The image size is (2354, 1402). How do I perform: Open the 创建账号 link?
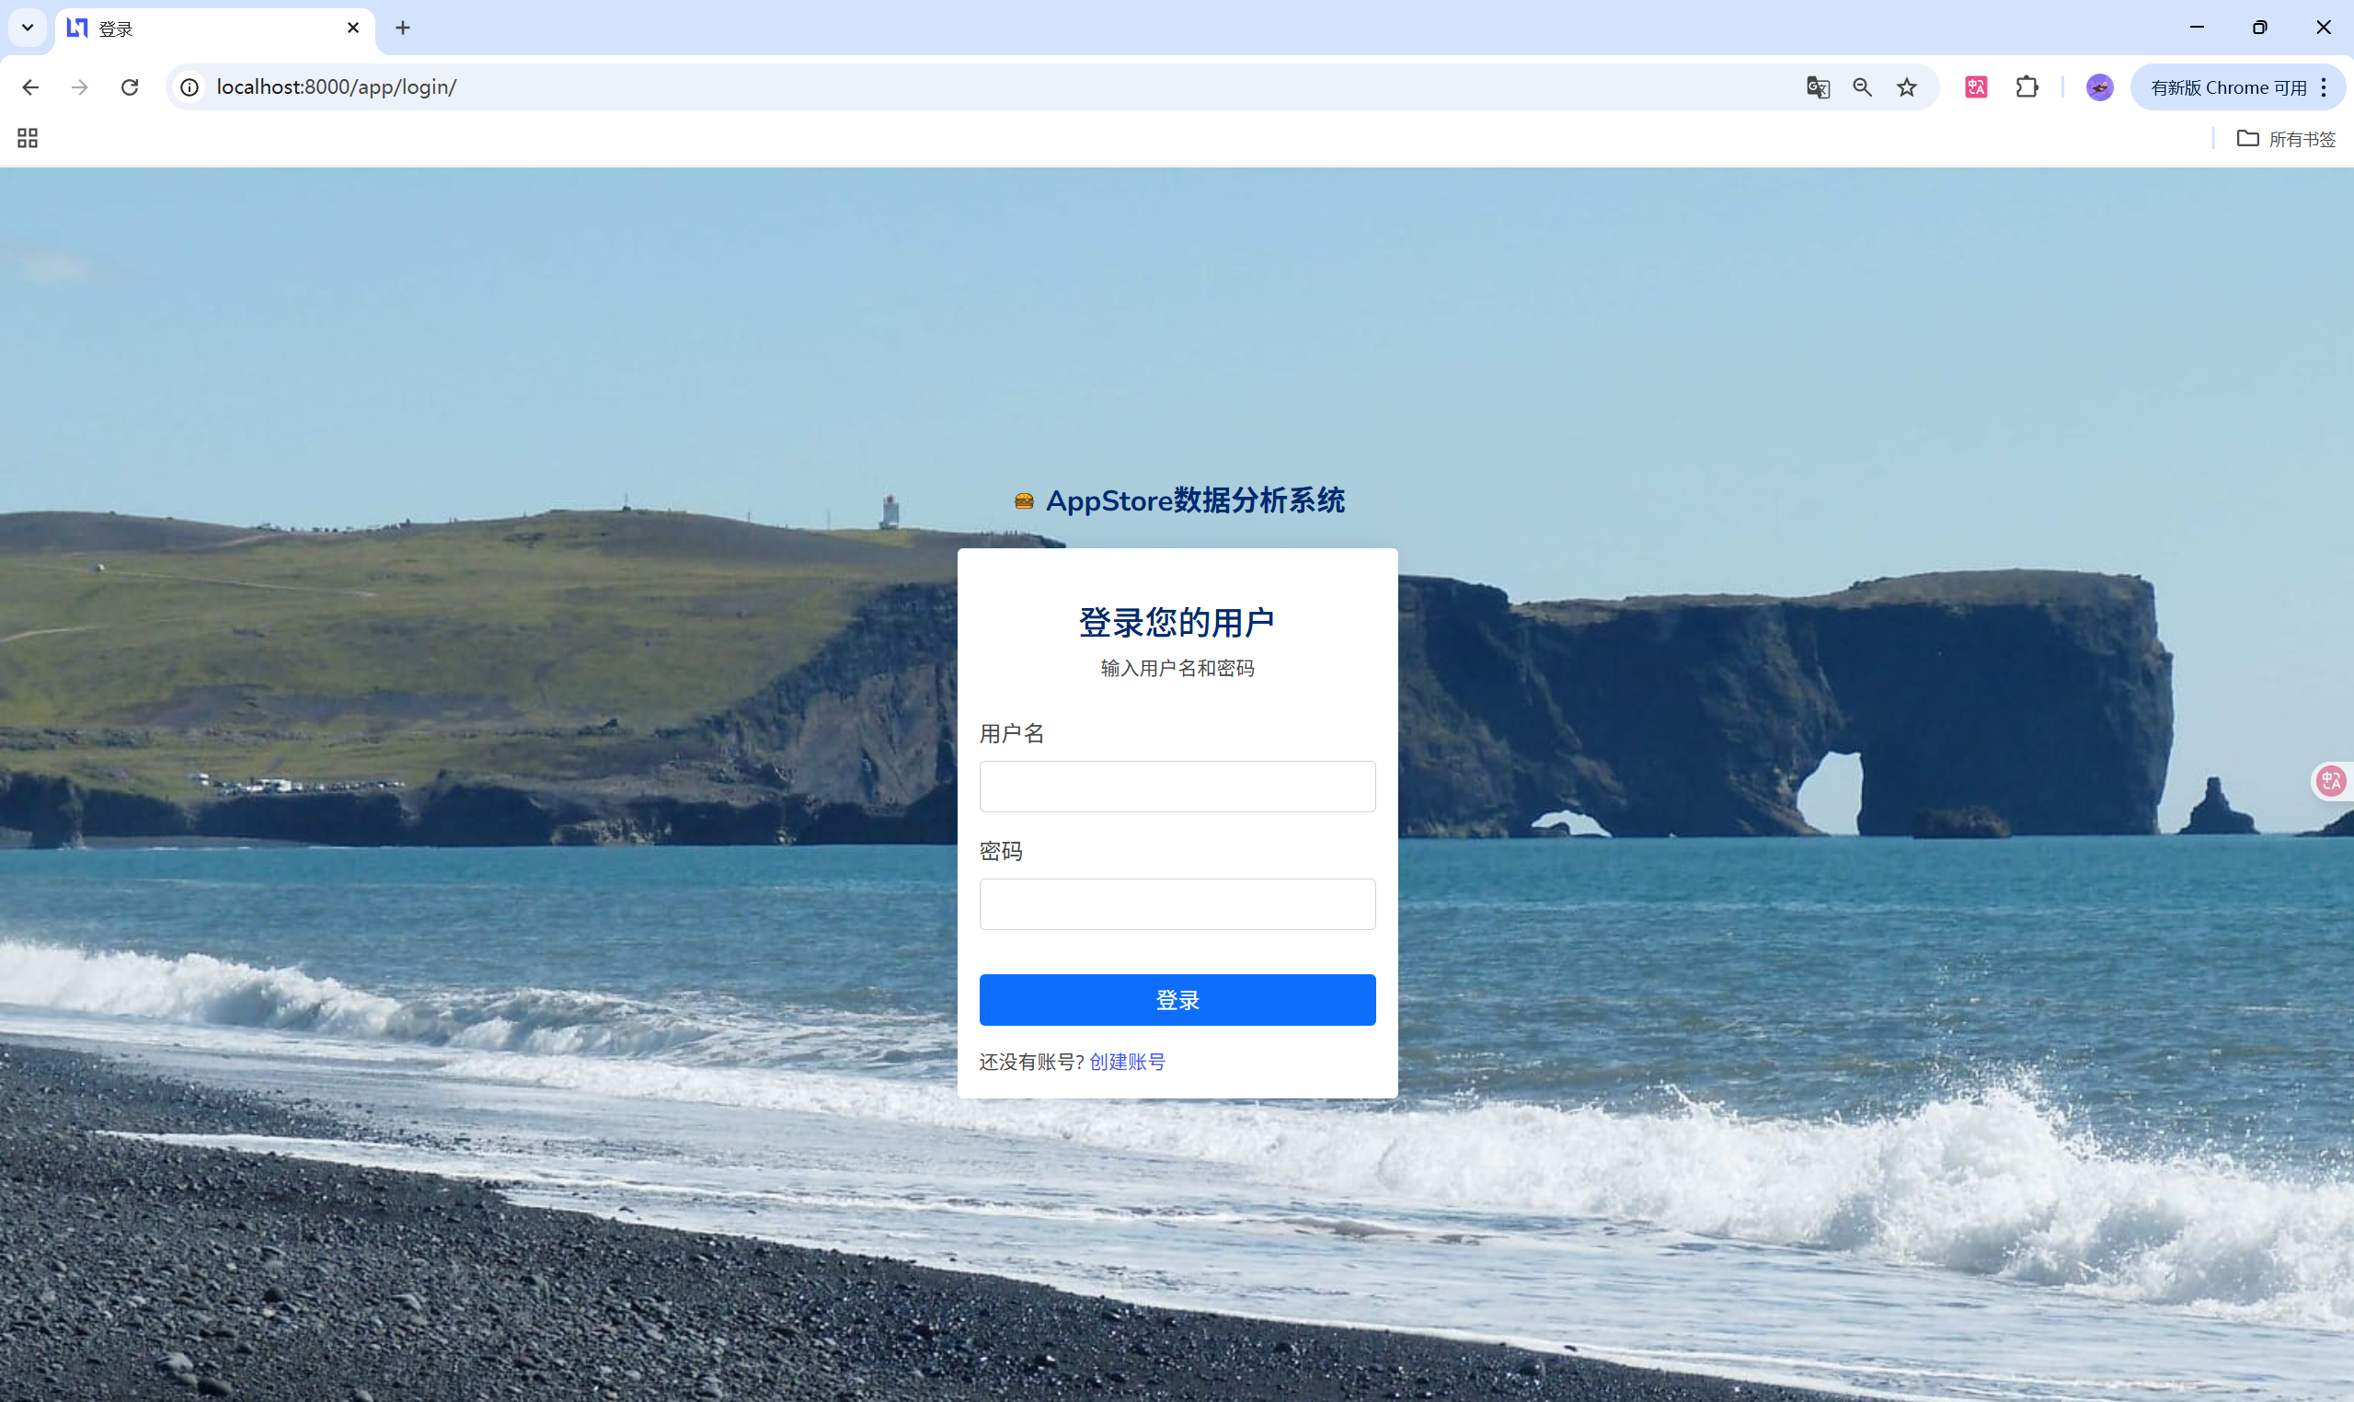click(1127, 1062)
